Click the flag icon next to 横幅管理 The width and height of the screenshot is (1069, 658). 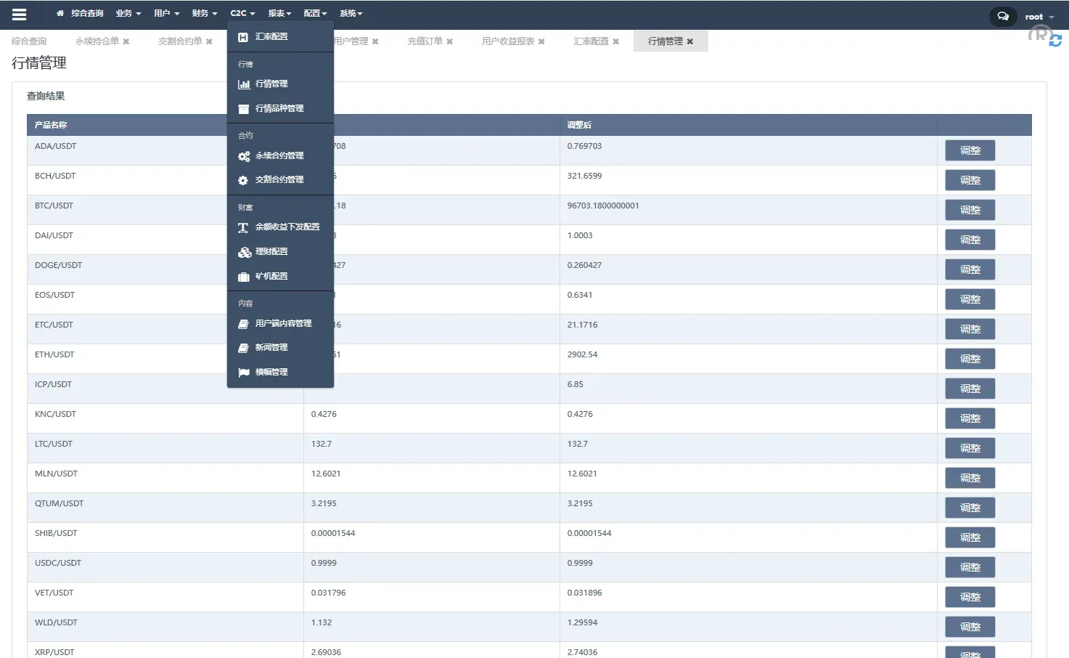(x=244, y=372)
